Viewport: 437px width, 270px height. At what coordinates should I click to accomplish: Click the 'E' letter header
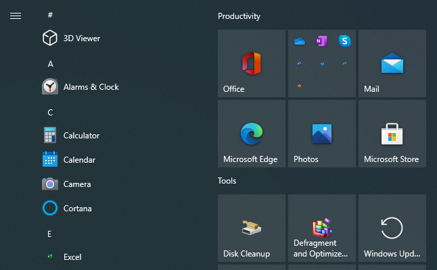[x=49, y=234]
